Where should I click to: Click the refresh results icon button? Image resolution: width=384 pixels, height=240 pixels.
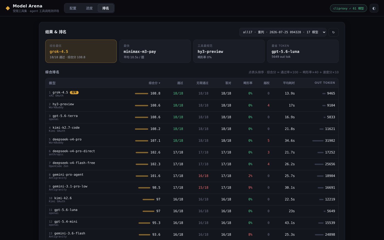(333, 32)
